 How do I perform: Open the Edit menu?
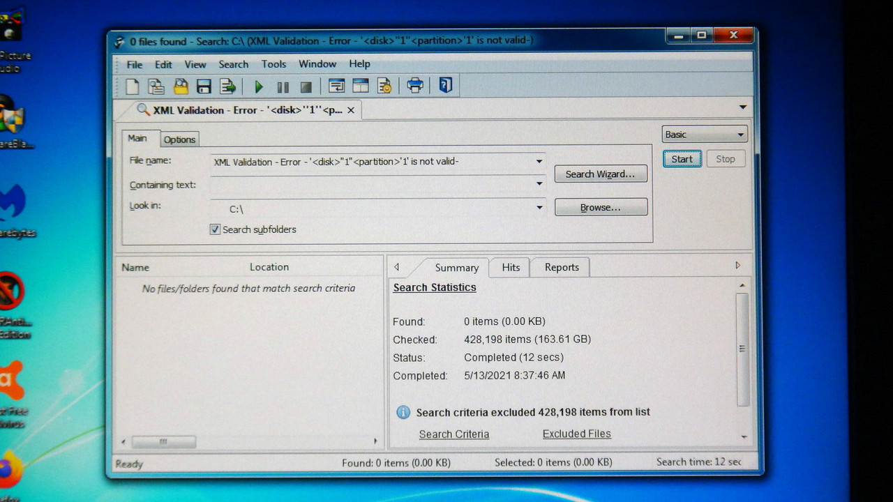(x=163, y=64)
